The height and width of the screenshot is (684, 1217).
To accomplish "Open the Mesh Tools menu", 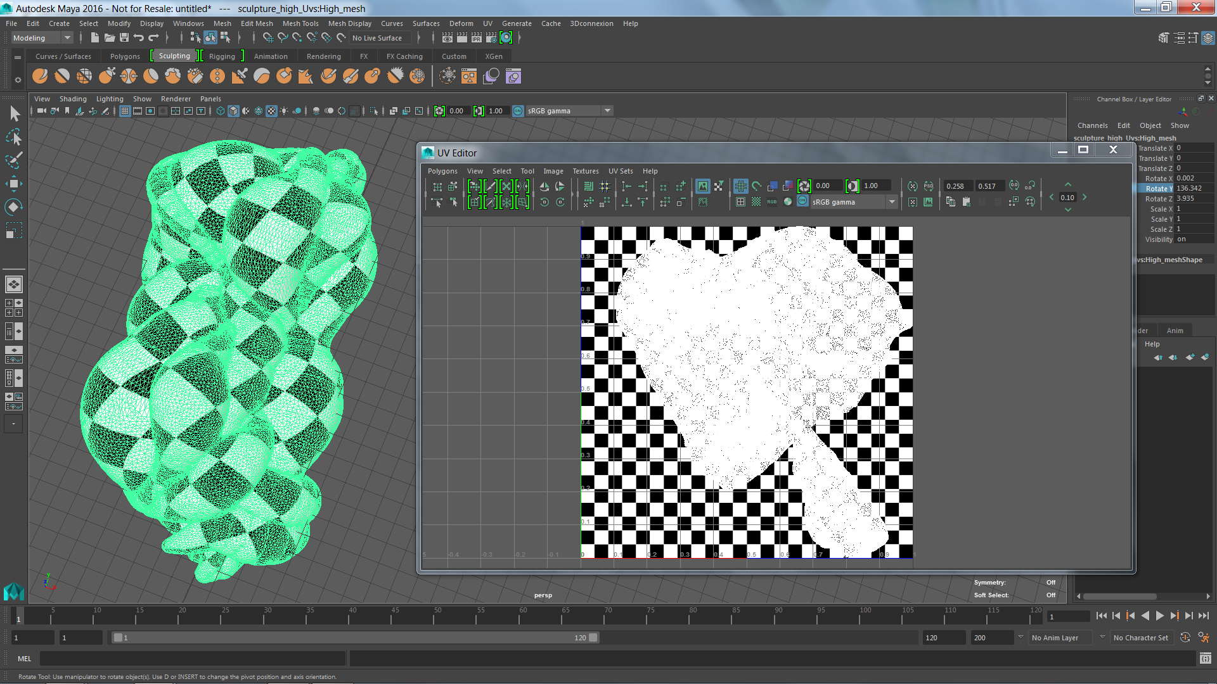I will click(x=300, y=23).
